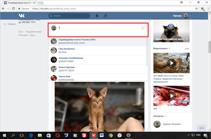Click Кузьма Тигрович contact avatar
This screenshot has width=211, height=139.
tap(157, 124)
